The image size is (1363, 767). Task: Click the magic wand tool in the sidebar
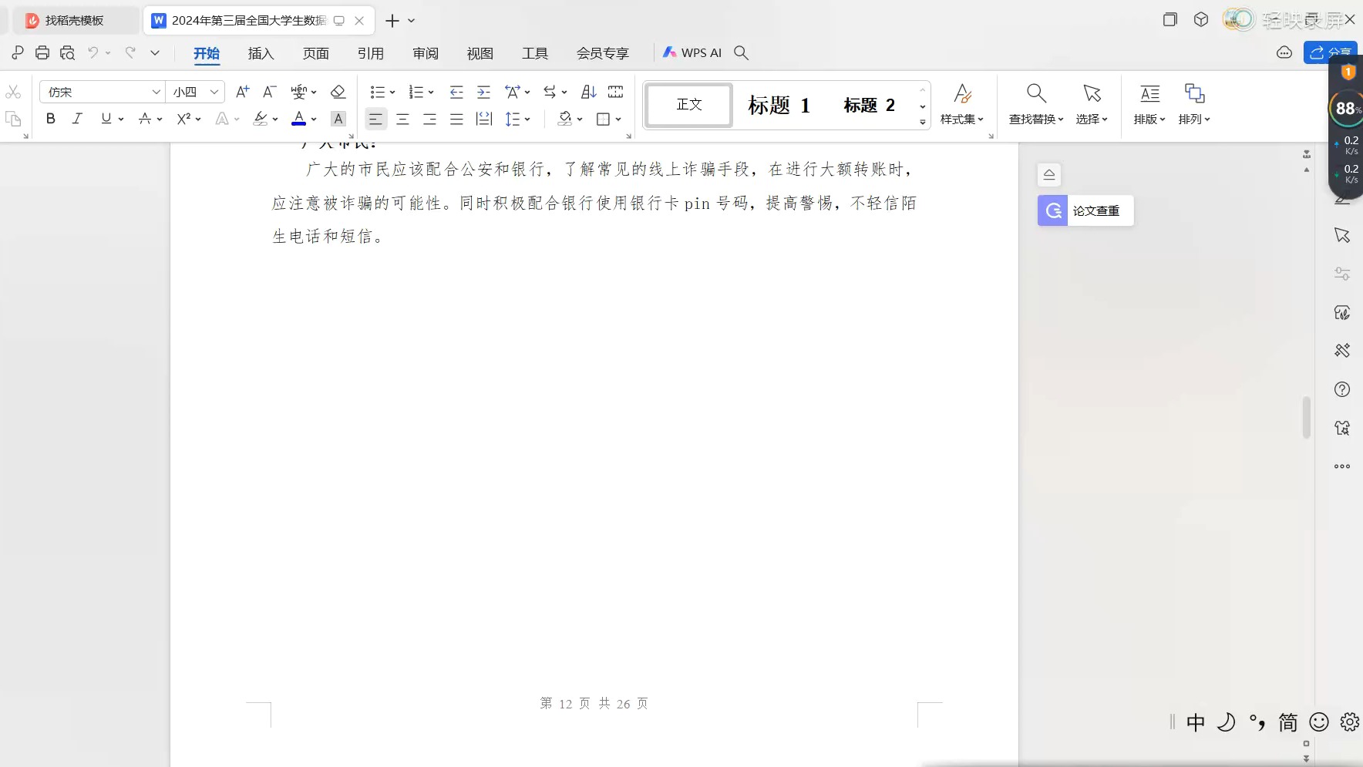tap(1342, 351)
